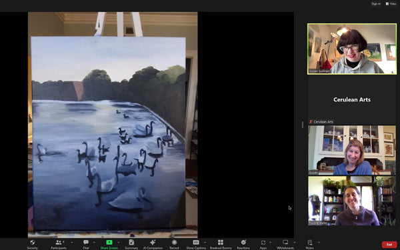Click the shared swan painting view
Viewport: 400px width, 250px height.
click(x=113, y=125)
